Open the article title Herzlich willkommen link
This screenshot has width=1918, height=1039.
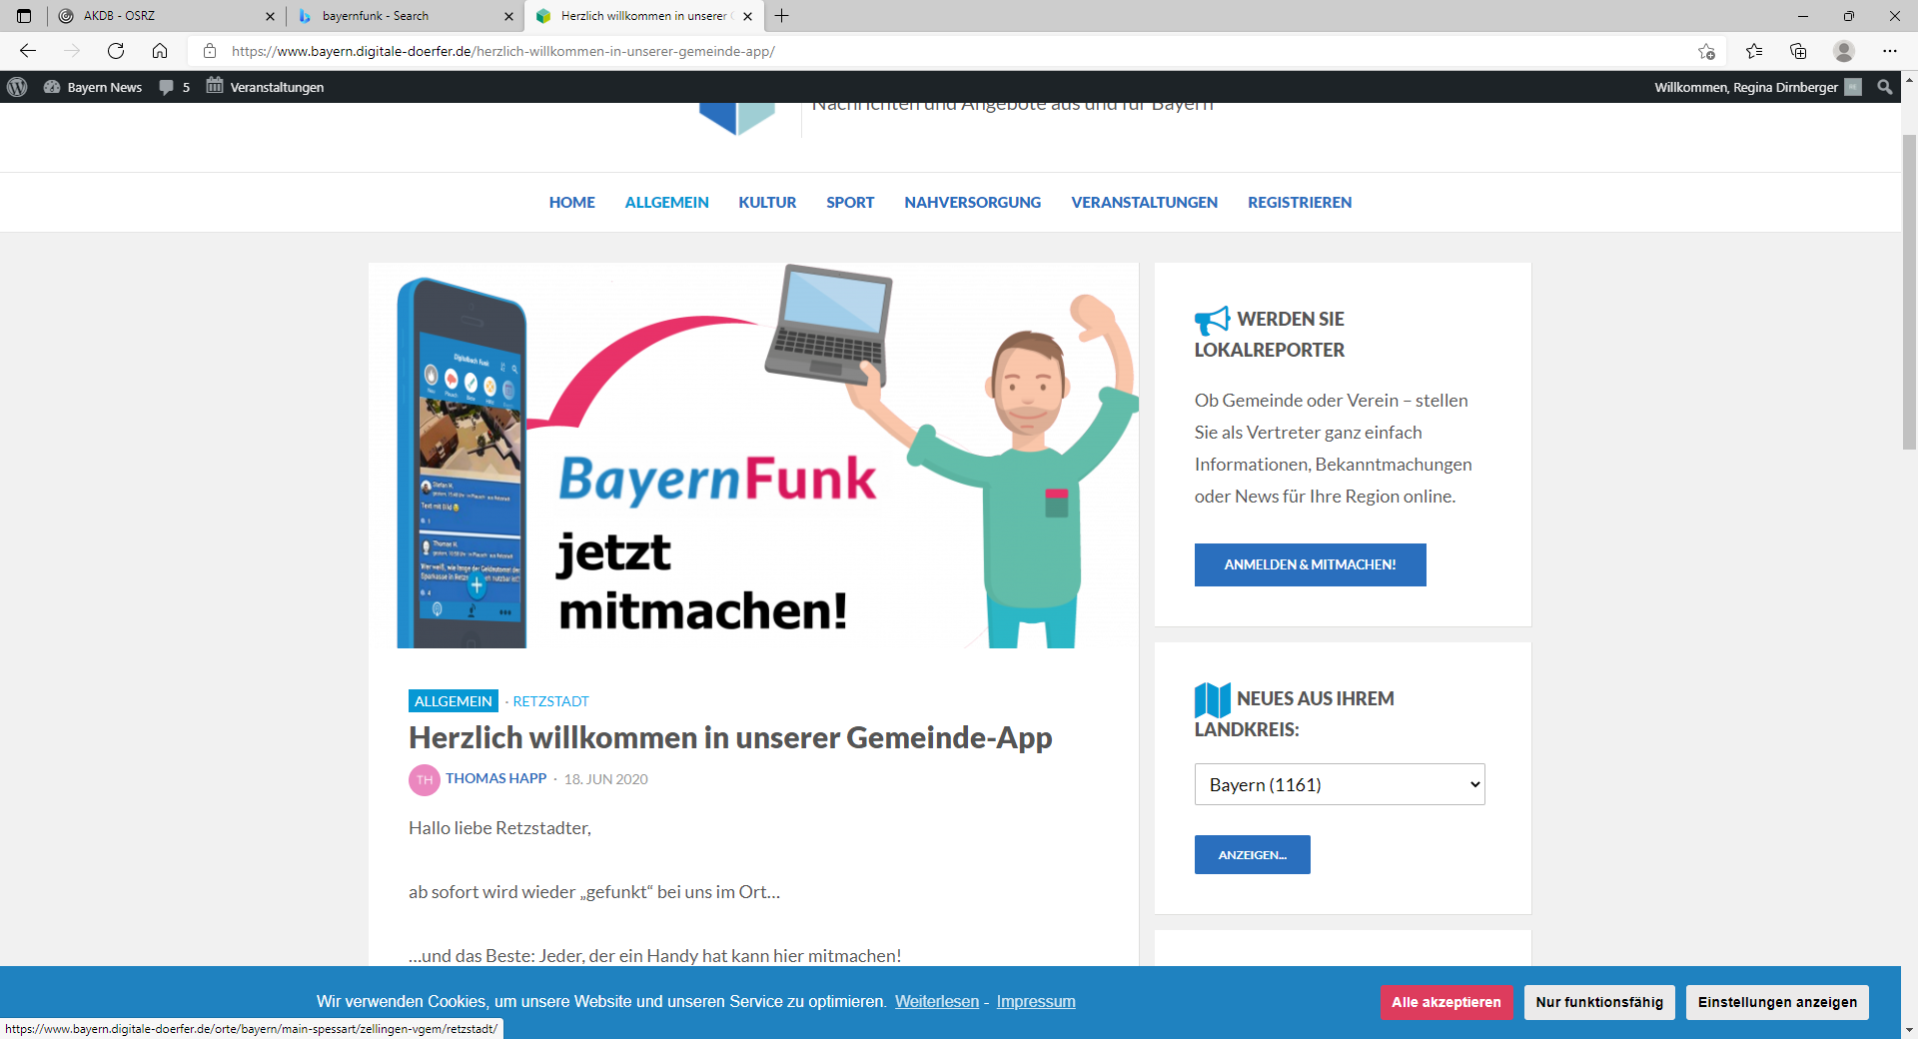pos(730,737)
